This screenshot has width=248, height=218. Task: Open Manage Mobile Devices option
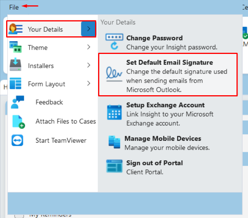pyautogui.click(x=159, y=143)
